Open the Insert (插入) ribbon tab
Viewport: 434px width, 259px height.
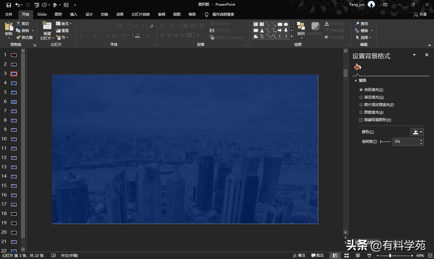pyautogui.click(x=74, y=14)
